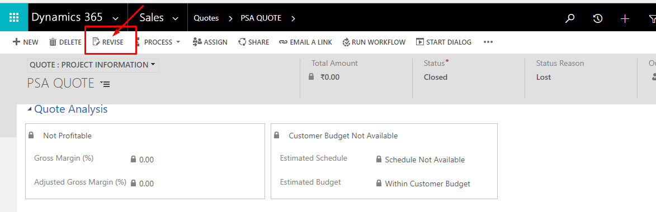
Task: Open the Dynamics 365 dropdown chevron
Action: (x=116, y=18)
